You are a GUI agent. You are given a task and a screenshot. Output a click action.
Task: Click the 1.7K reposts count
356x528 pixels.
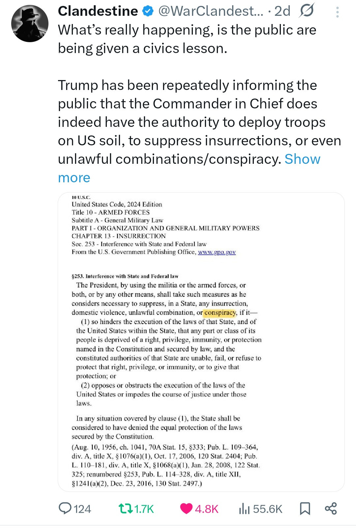pos(144,509)
